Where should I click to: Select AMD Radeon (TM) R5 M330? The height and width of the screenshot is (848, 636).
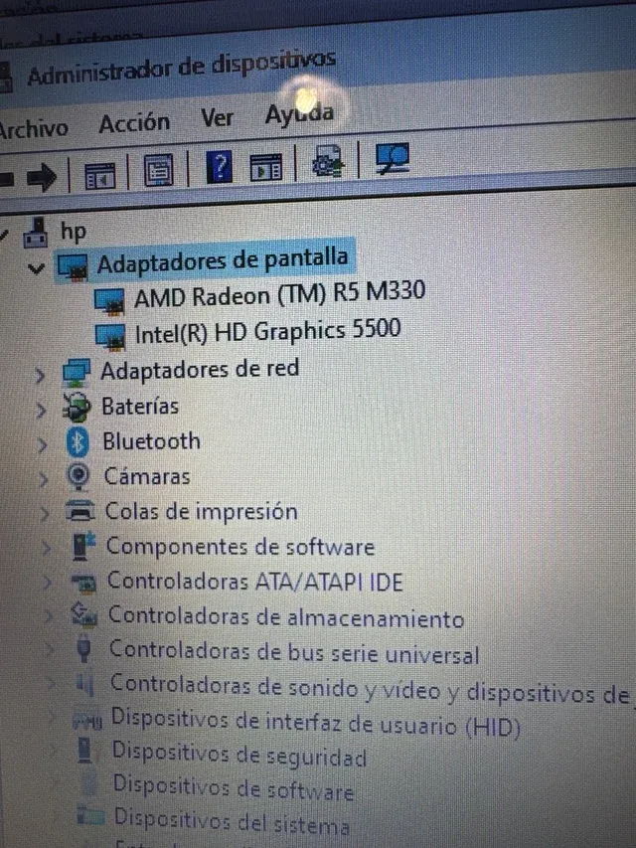tap(279, 294)
